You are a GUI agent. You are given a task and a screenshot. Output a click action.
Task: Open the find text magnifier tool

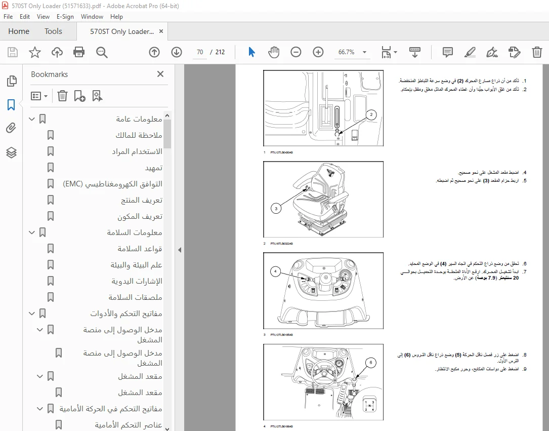tap(102, 52)
